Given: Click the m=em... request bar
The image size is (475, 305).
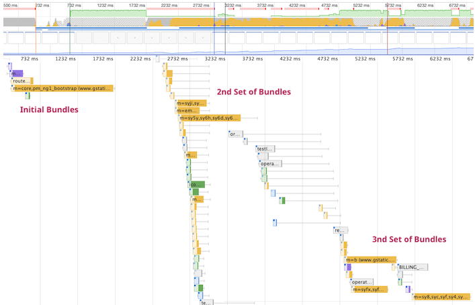Looking at the screenshot, I should (x=186, y=111).
